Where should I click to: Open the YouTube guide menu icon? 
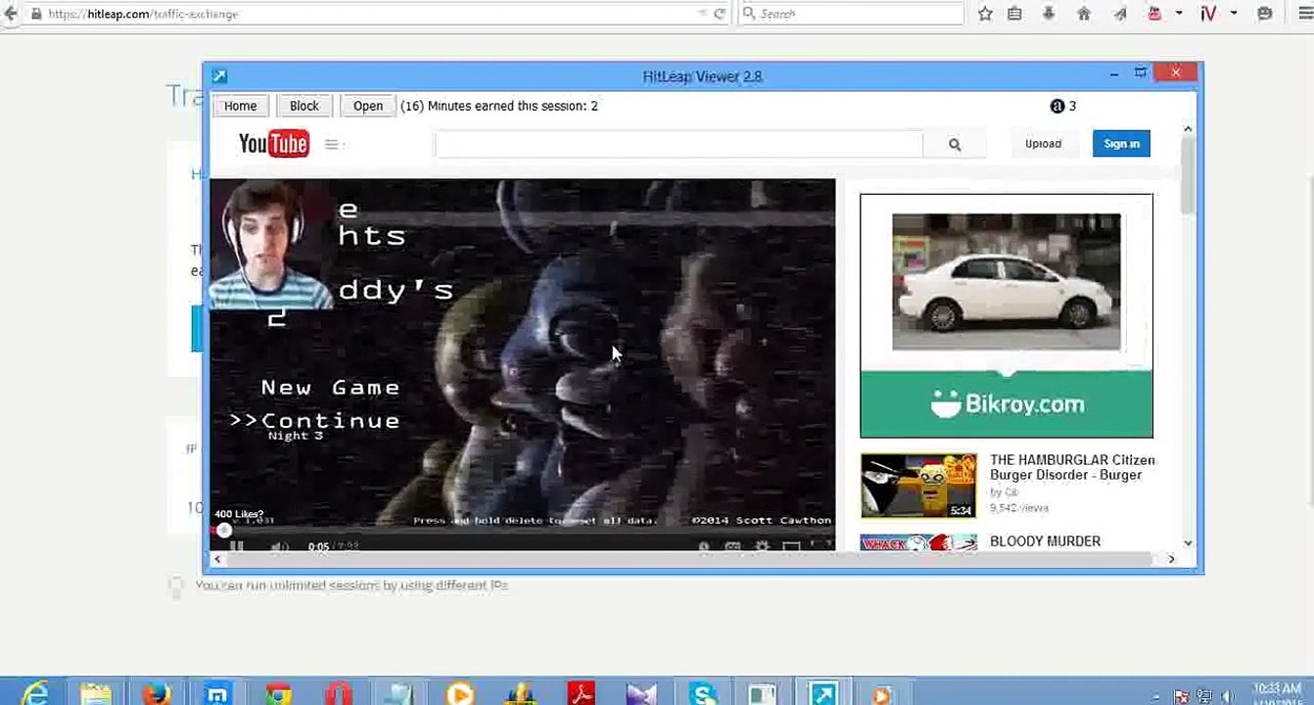tap(332, 145)
